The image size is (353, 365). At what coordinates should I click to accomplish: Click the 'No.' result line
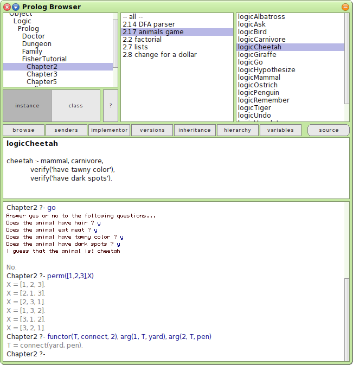pyautogui.click(x=11, y=267)
